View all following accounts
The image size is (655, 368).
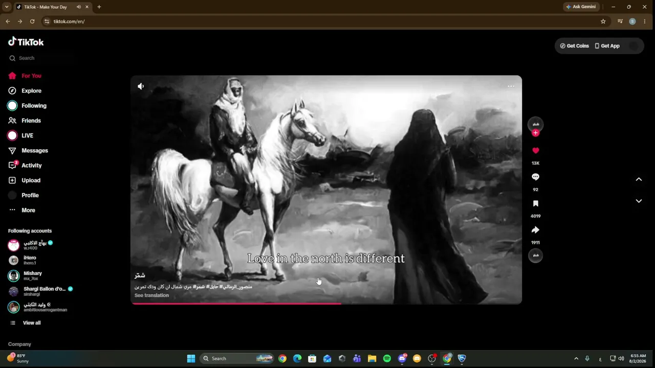coord(31,323)
